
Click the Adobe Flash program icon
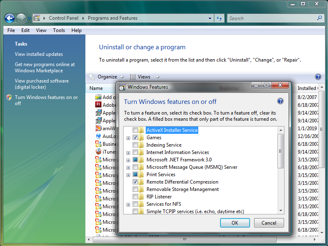pos(98,105)
